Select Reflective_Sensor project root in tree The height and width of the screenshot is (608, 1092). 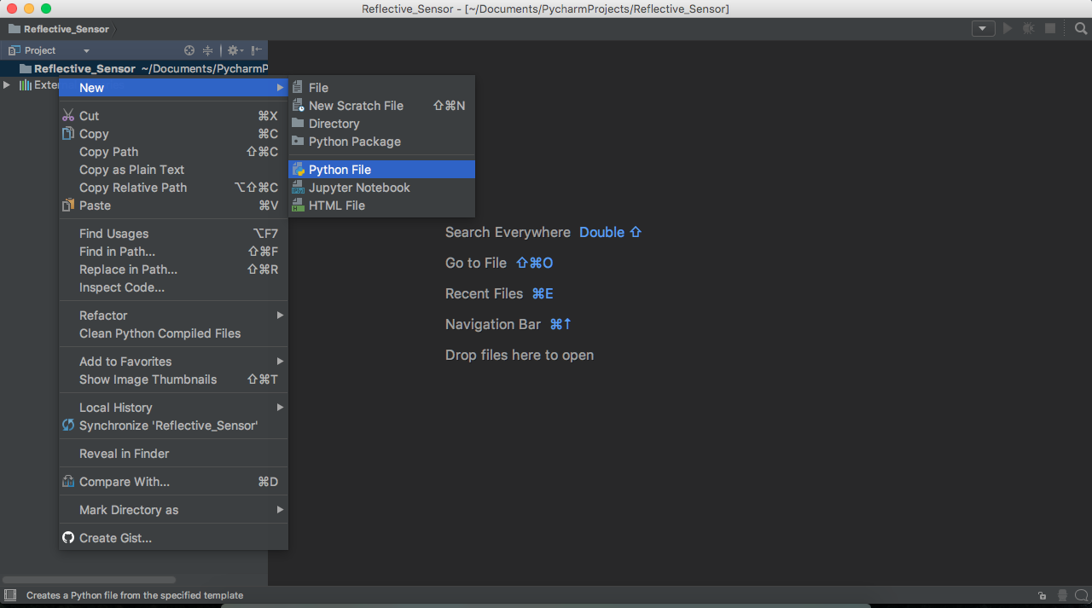[x=134, y=68]
